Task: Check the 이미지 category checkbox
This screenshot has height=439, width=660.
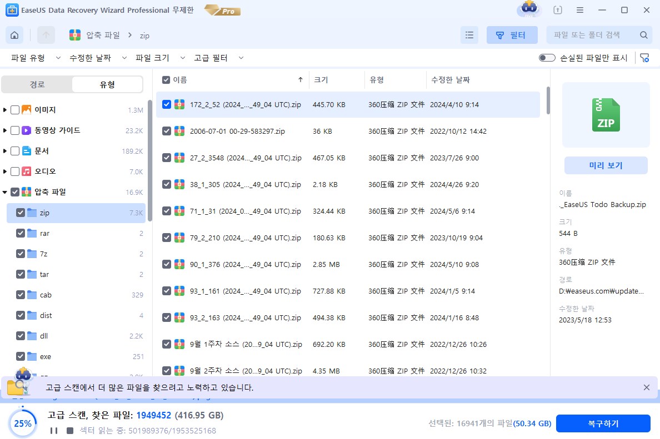Action: (x=15, y=110)
